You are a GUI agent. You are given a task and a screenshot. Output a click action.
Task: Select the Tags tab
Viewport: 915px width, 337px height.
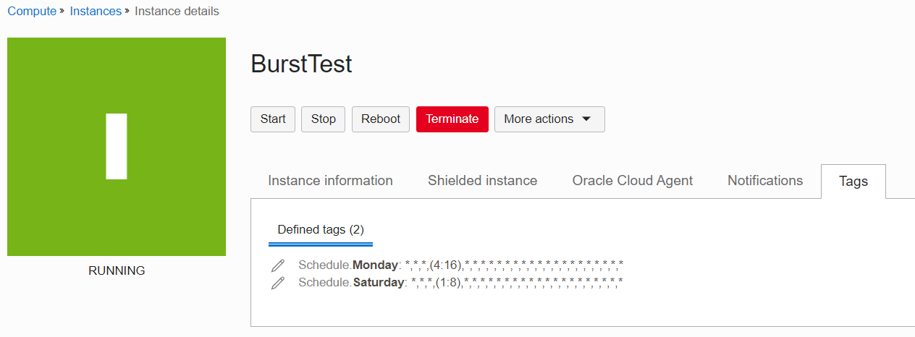click(853, 182)
